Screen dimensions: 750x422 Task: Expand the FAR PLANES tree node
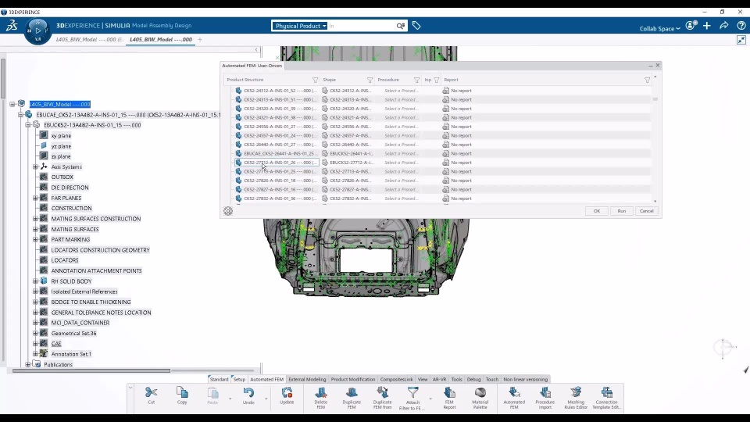35,198
